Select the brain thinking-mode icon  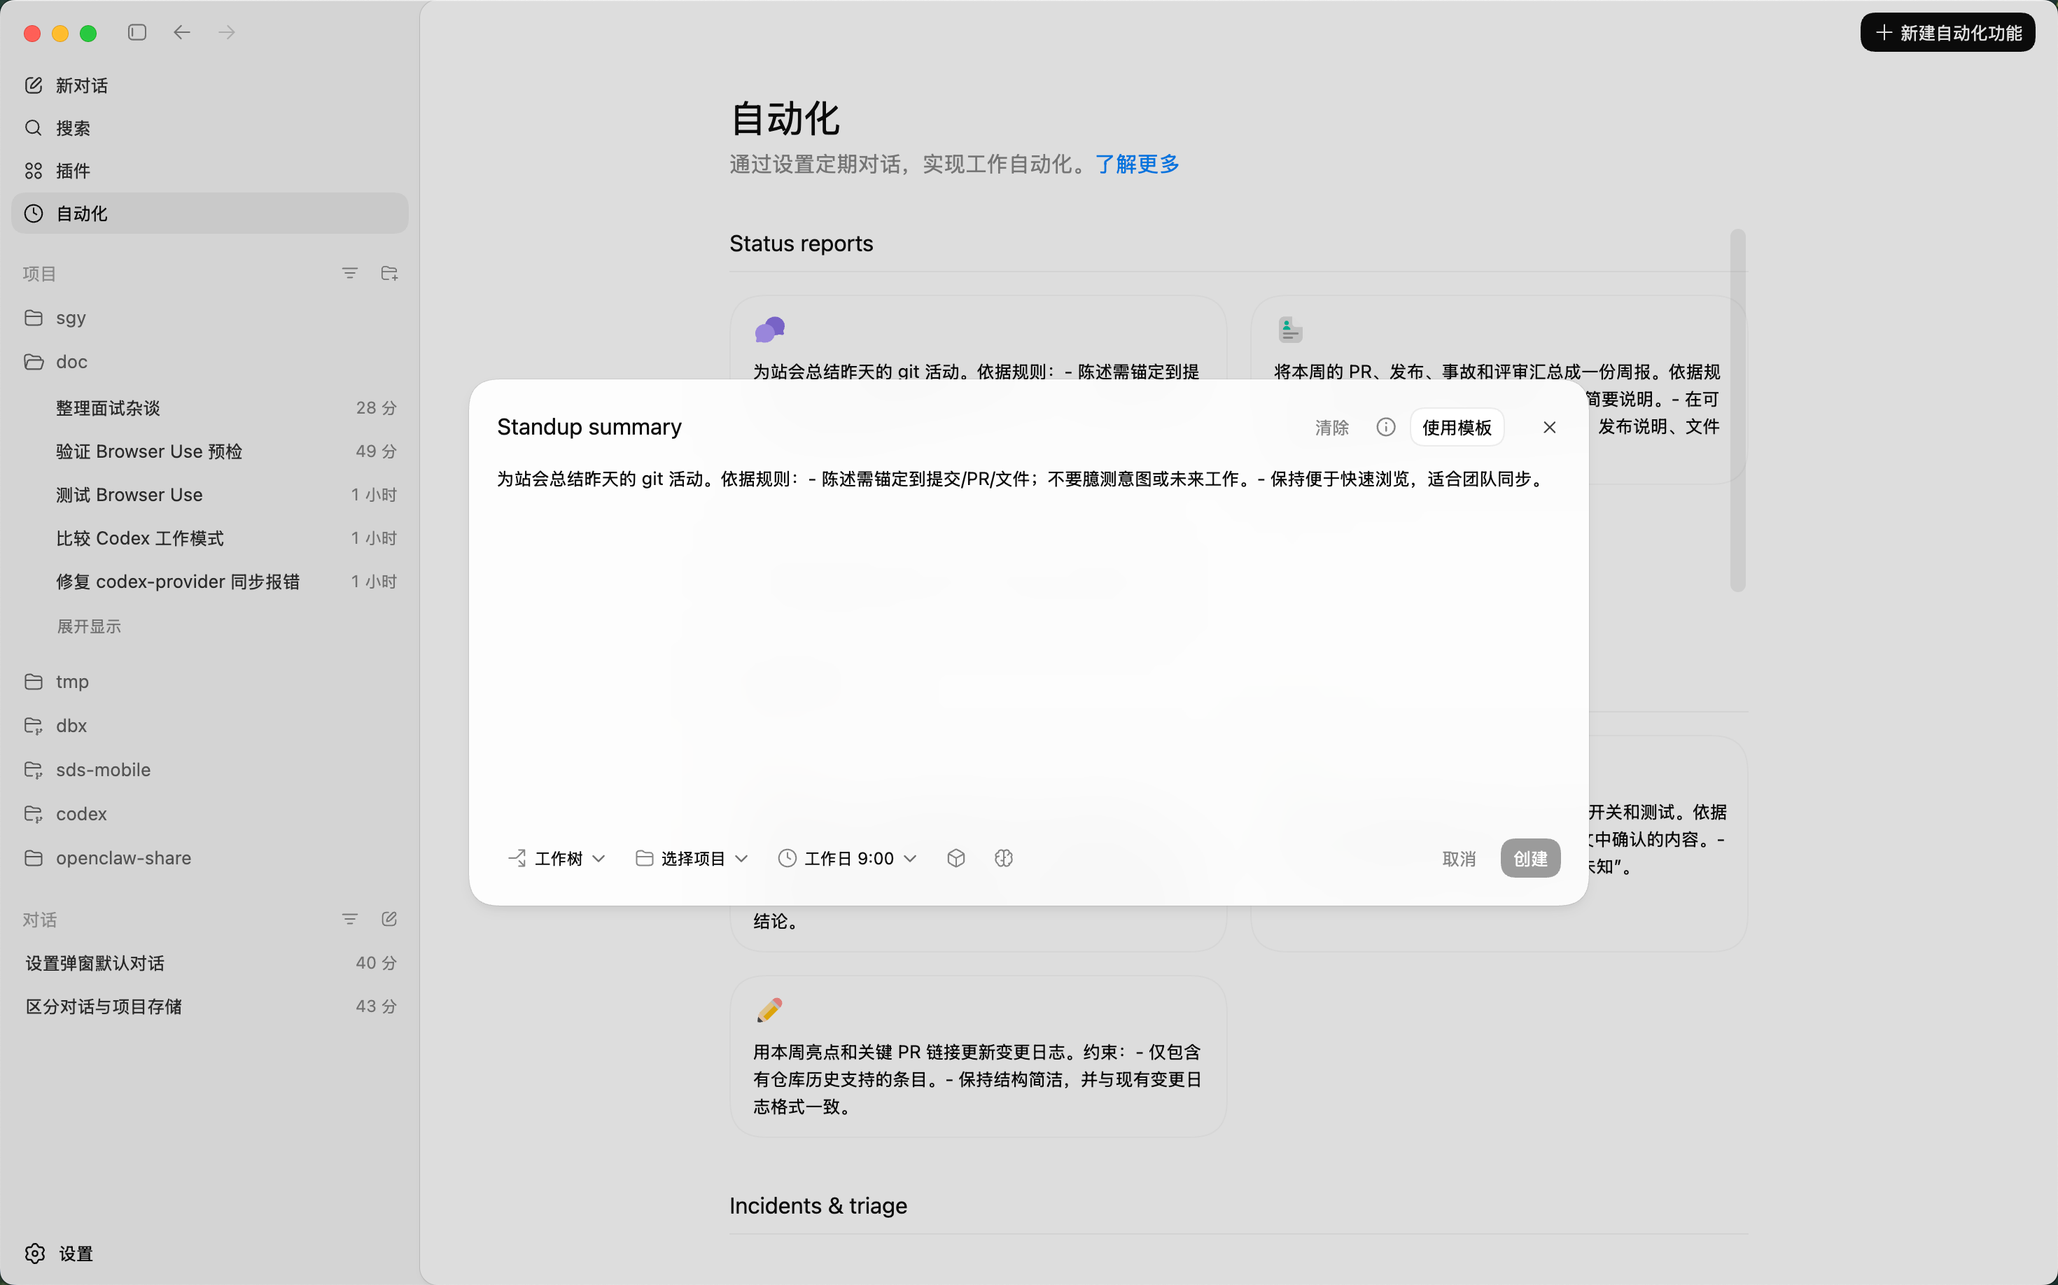pyautogui.click(x=1003, y=857)
